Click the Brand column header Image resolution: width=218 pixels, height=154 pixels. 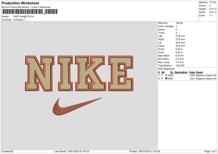(199, 72)
